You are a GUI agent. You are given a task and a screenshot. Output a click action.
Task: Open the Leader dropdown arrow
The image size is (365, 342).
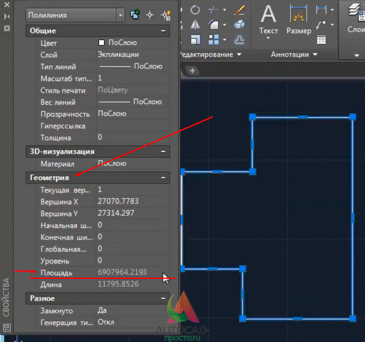tap(332, 25)
